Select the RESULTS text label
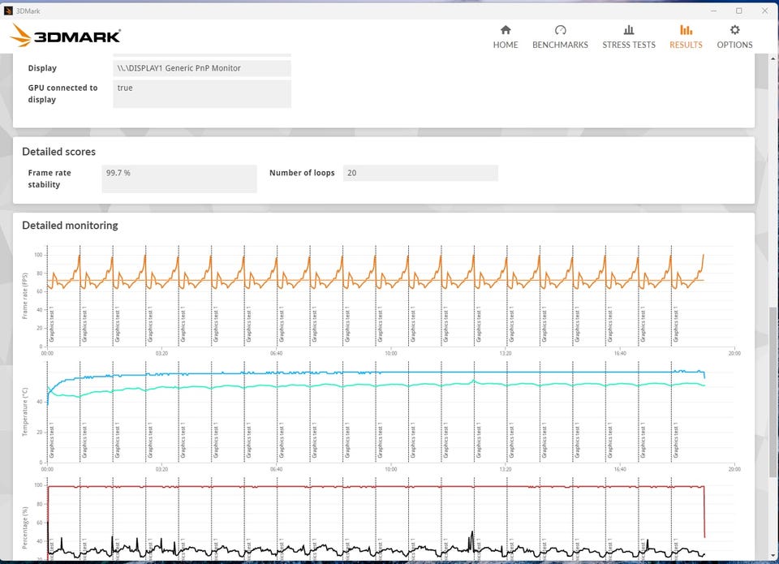This screenshot has width=779, height=564. (686, 45)
